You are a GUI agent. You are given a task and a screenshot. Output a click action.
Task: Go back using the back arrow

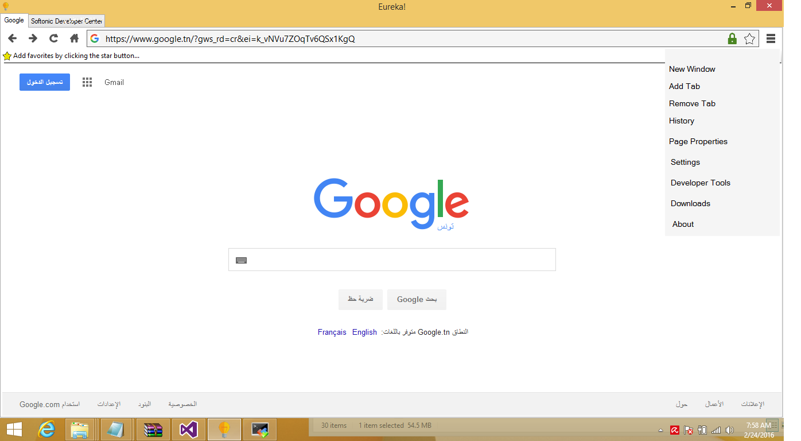click(12, 38)
